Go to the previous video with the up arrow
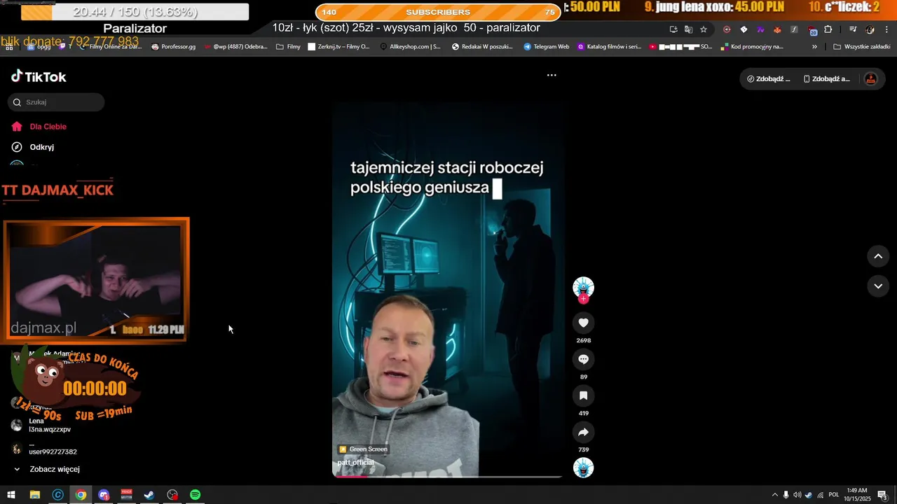Viewport: 897px width, 504px height. [878, 256]
